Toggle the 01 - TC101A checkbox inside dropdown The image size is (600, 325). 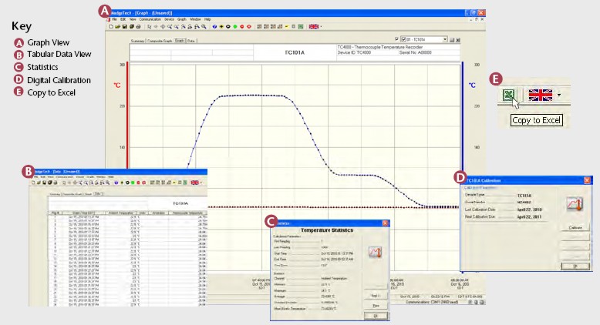coord(403,39)
